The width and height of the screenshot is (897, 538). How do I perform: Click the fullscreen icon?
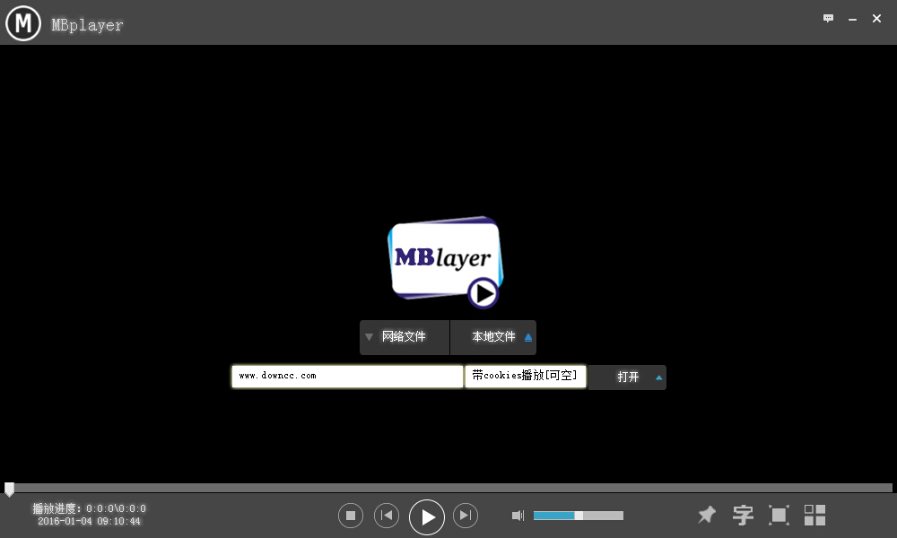point(779,515)
